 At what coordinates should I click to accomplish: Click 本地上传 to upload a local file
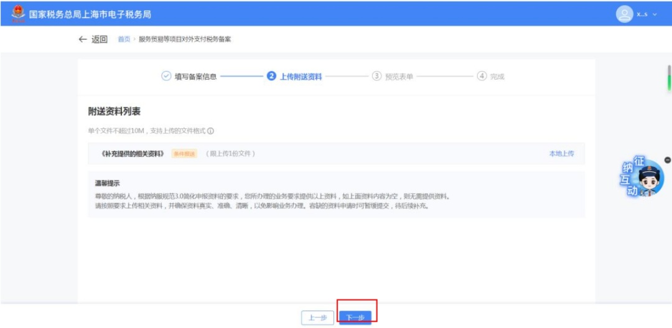pyautogui.click(x=561, y=154)
